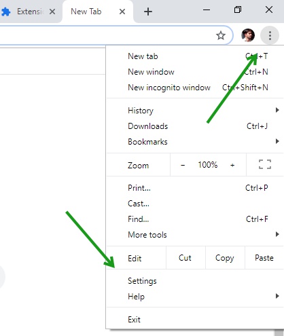Restore down the Chrome window
This screenshot has height=336, width=284.
click(238, 10)
